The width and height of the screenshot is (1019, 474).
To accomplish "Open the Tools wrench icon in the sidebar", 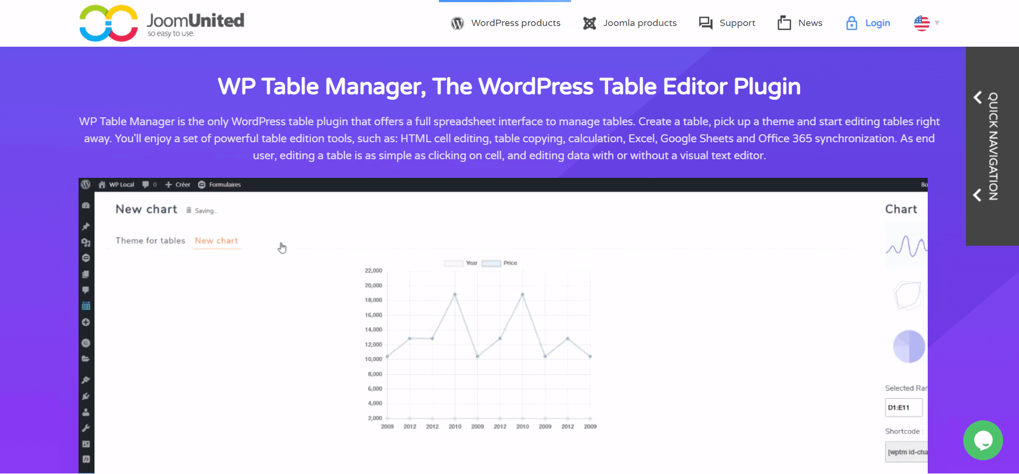I will (86, 428).
